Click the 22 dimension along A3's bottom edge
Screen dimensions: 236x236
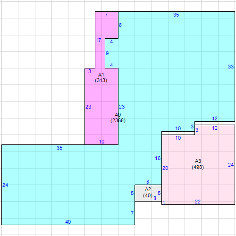coord(198,202)
